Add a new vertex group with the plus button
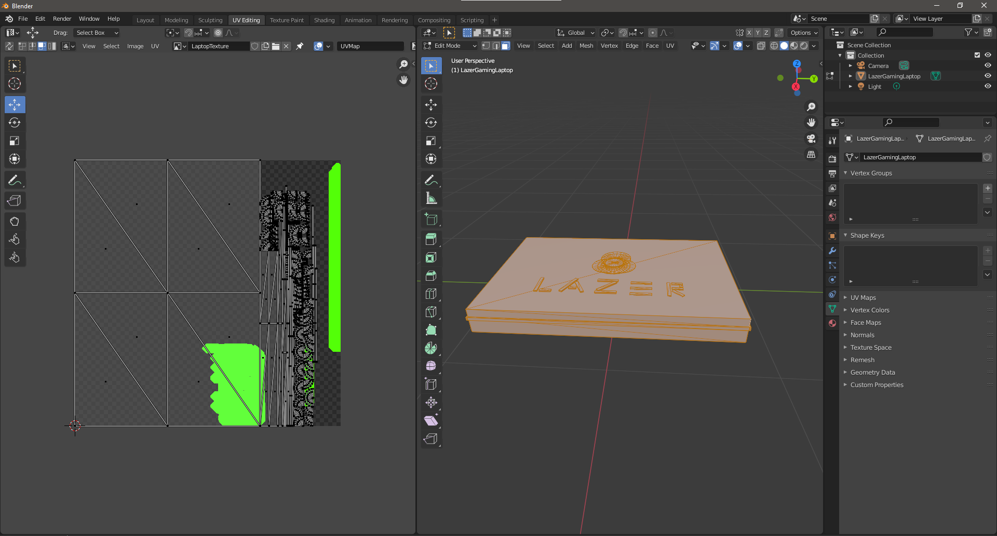Viewport: 997px width, 536px height. coord(988,188)
